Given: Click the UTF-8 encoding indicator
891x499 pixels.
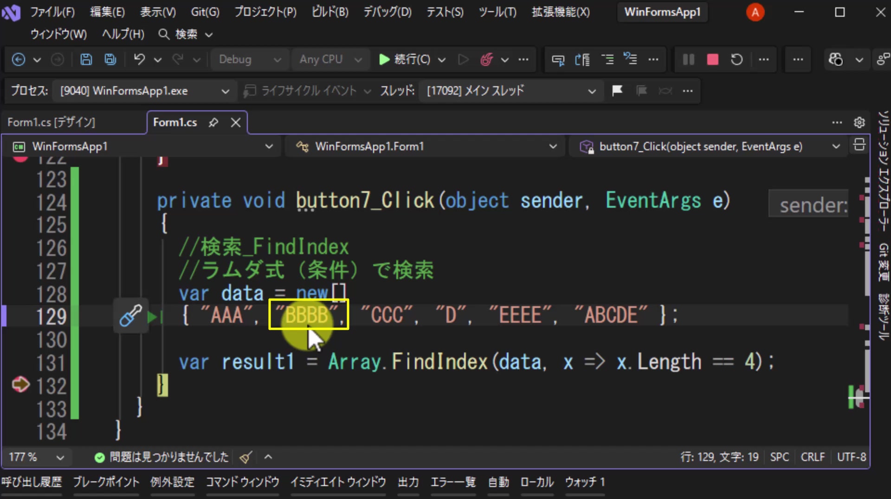Looking at the screenshot, I should [x=852, y=457].
